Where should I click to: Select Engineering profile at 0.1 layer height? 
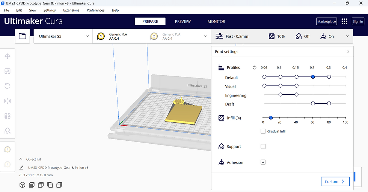click(x=281, y=94)
